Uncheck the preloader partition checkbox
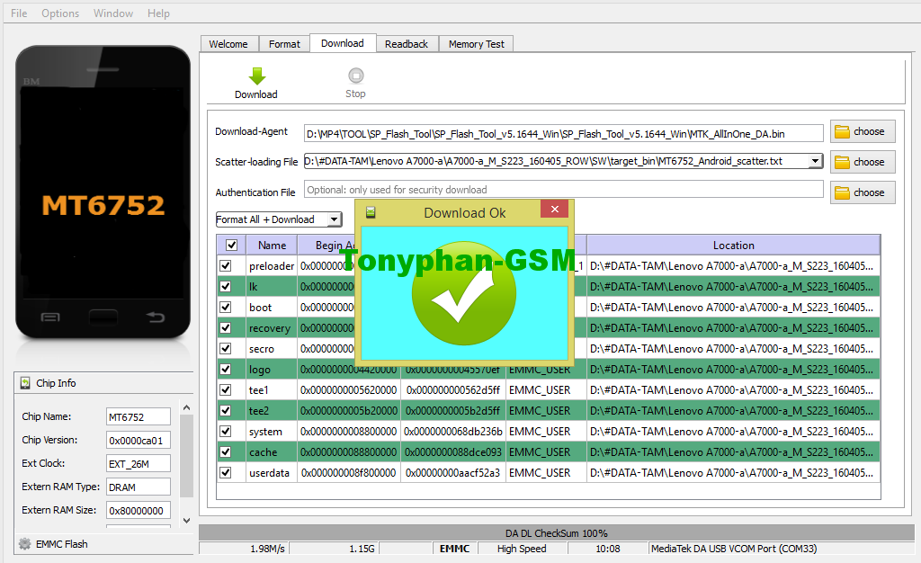Viewport: 921px width, 563px height. click(225, 266)
